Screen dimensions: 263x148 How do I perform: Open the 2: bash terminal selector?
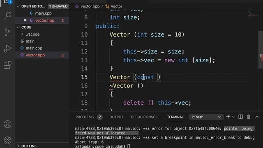coord(206,117)
